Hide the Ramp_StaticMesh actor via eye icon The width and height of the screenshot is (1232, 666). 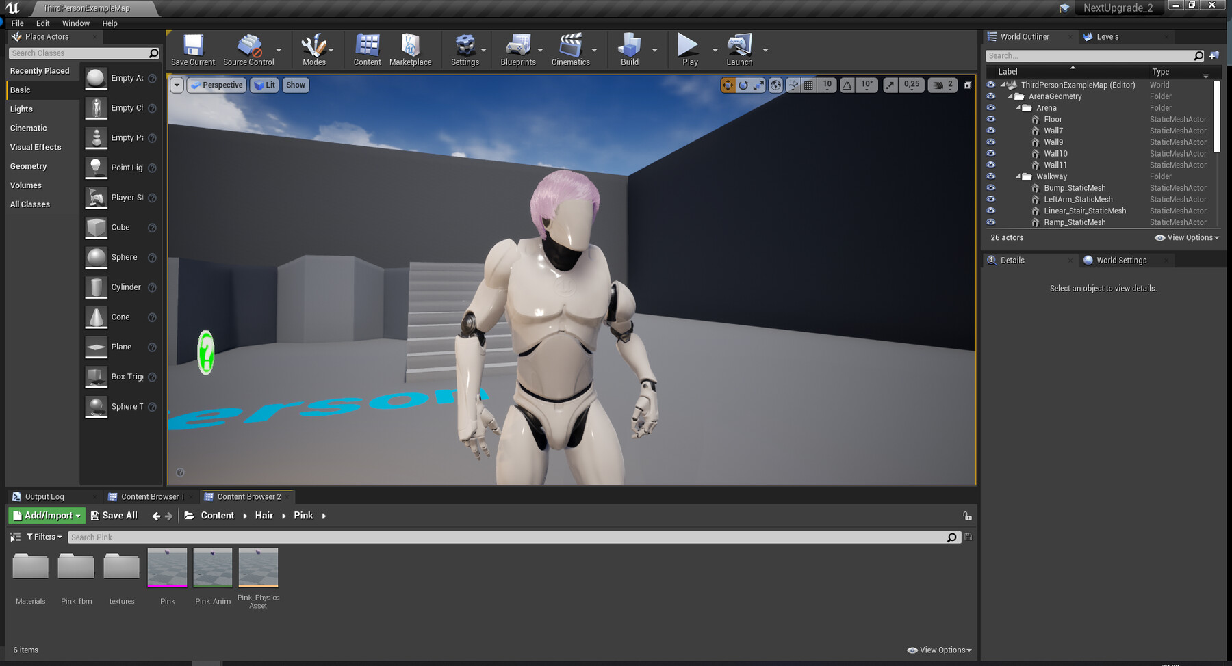990,222
